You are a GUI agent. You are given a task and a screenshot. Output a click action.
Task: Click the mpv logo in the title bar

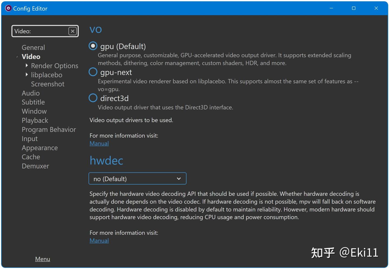click(x=8, y=8)
